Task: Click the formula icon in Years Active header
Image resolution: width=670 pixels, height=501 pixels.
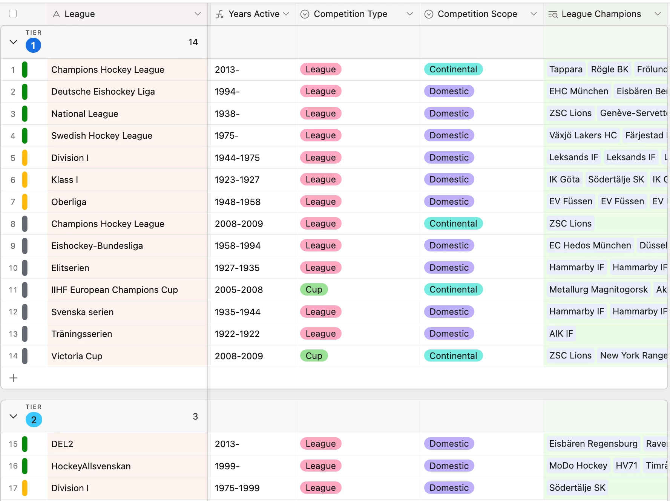Action: click(219, 14)
